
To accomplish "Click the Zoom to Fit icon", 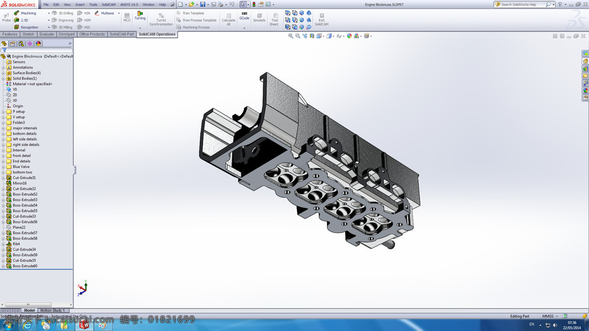I will (291, 36).
